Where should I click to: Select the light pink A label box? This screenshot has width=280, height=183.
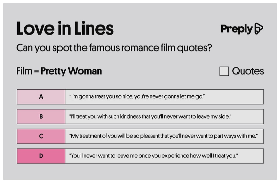coord(41,97)
